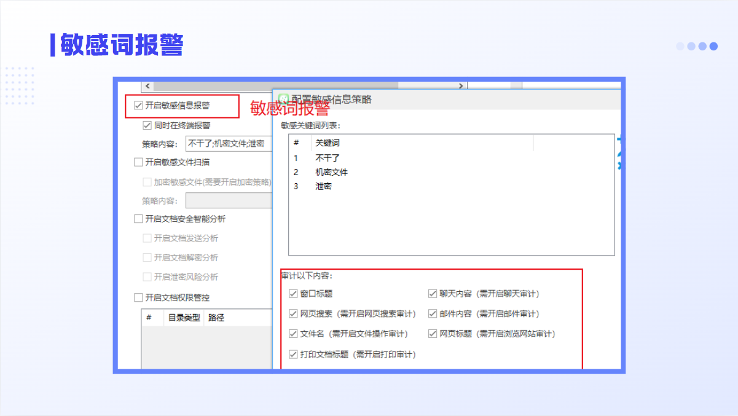Uncheck the 文件名 audit checkbox

coord(293,334)
